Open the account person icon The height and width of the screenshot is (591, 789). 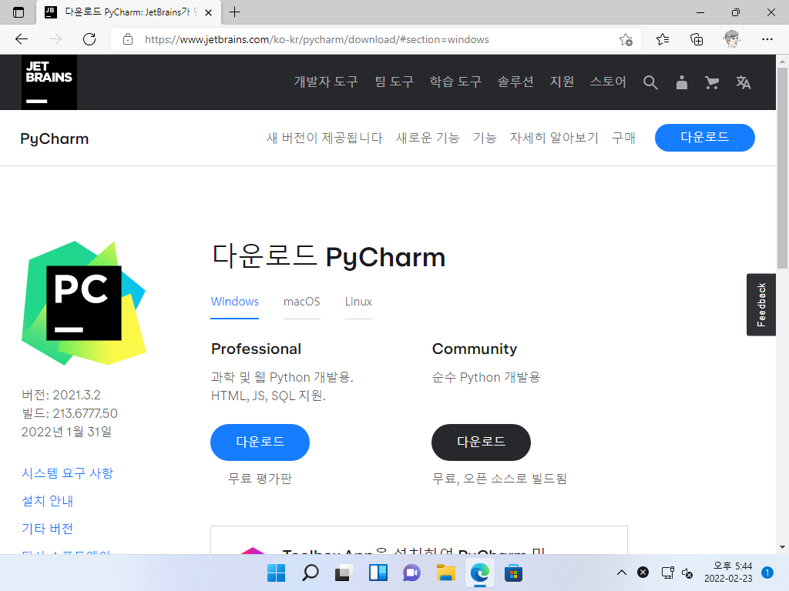coord(681,82)
